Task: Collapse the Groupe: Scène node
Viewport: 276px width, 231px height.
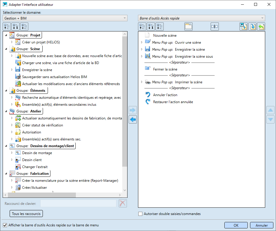Action: click(6, 49)
